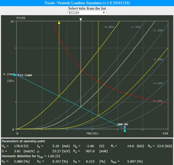This screenshot has height=165, width=174.
Task: Click the white triangle marker above the operating point line
Action: point(81,19)
